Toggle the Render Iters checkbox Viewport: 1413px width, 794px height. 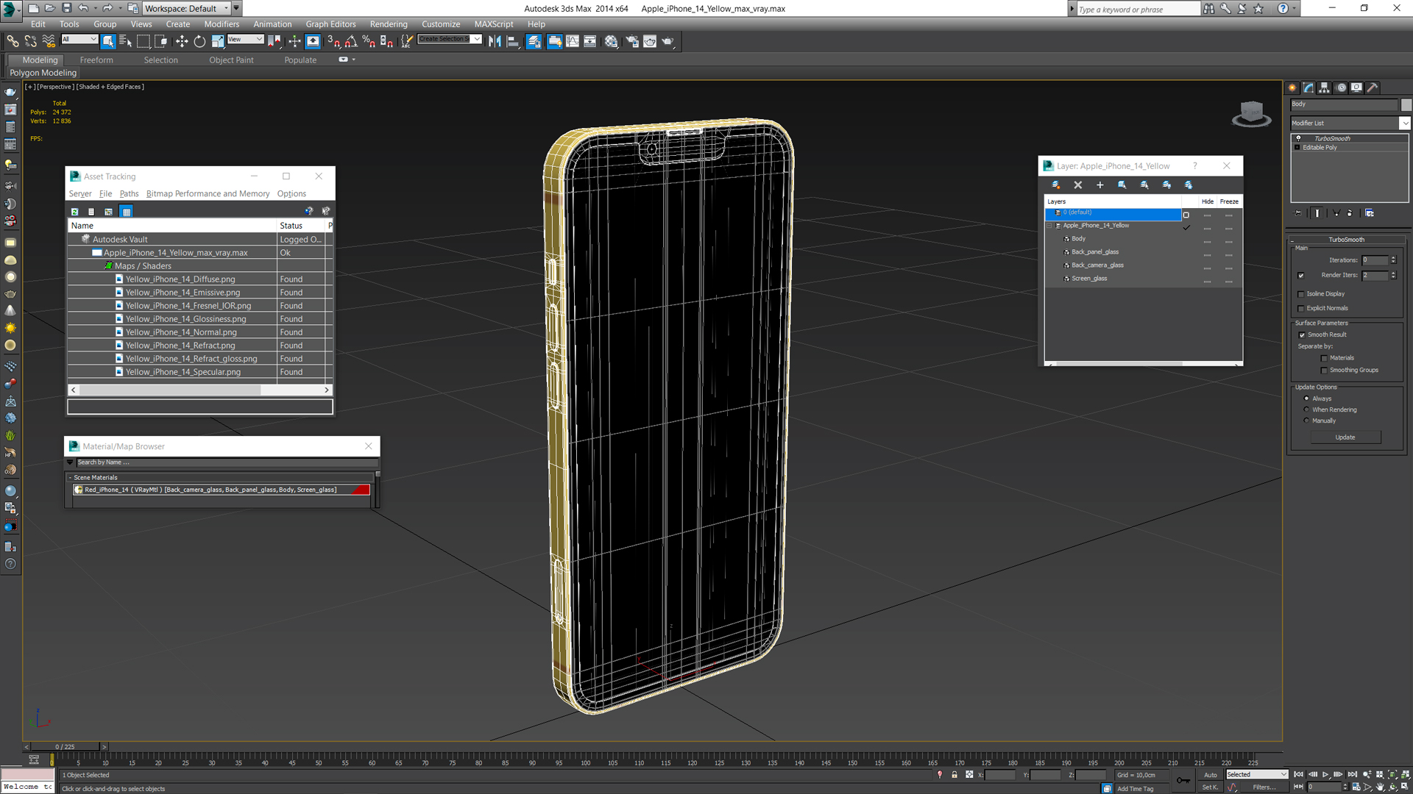click(1301, 276)
